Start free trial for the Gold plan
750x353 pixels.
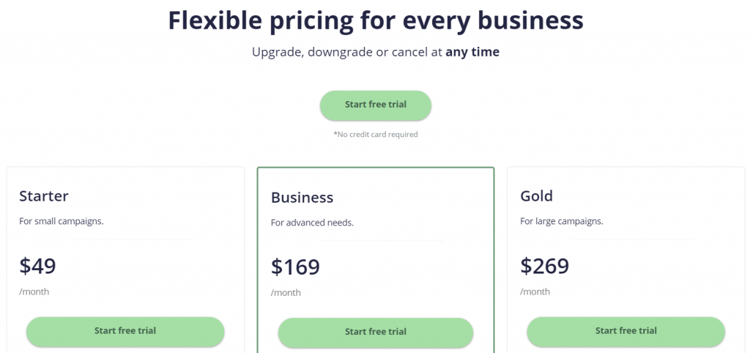(x=625, y=331)
